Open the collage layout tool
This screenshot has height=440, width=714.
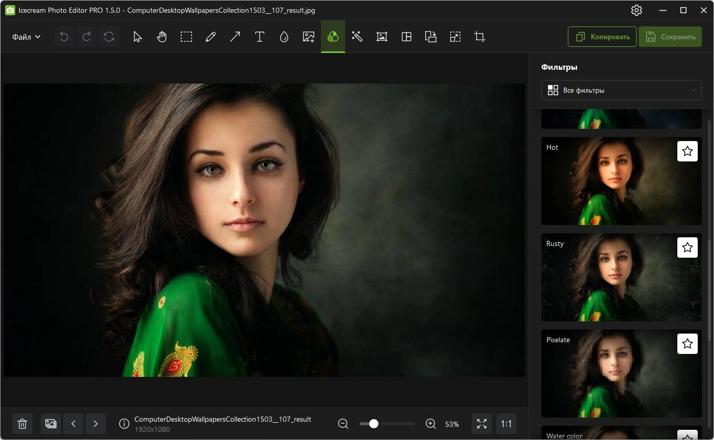click(406, 37)
